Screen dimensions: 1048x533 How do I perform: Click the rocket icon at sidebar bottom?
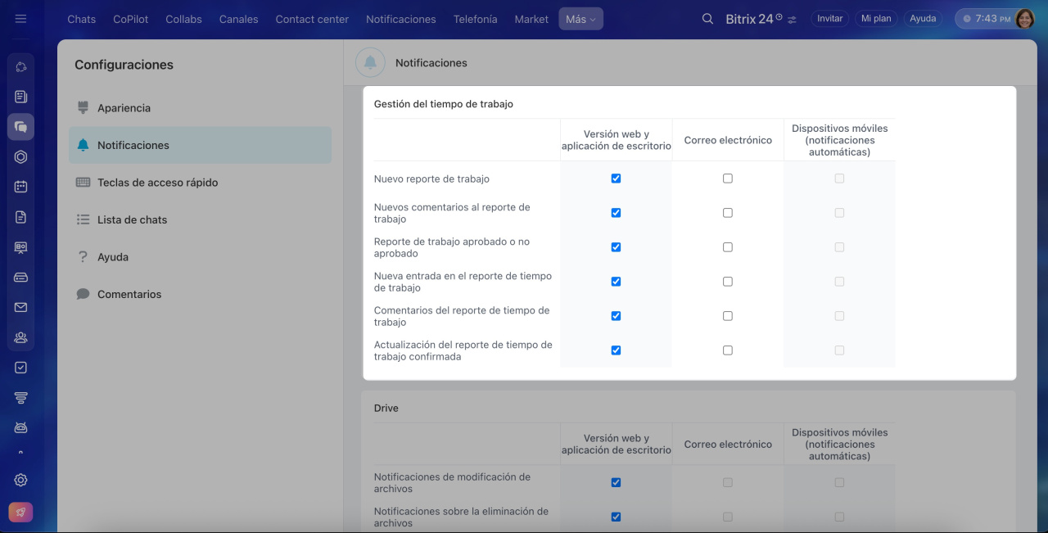click(x=21, y=513)
